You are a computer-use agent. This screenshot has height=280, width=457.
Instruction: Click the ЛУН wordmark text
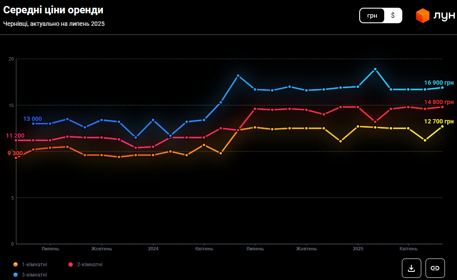(444, 16)
